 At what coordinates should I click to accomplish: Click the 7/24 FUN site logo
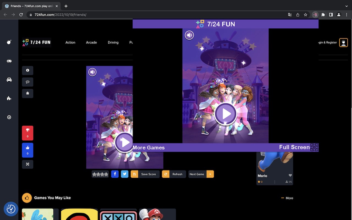pyautogui.click(x=37, y=42)
